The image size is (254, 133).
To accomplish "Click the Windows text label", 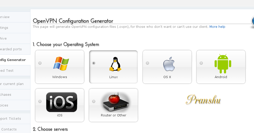I will click(60, 77).
